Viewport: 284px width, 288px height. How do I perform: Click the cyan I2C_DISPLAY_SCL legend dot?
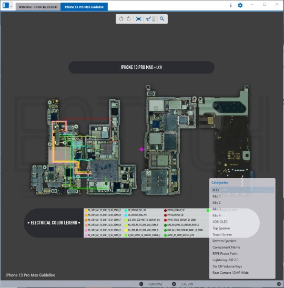pyautogui.click(x=126, y=211)
